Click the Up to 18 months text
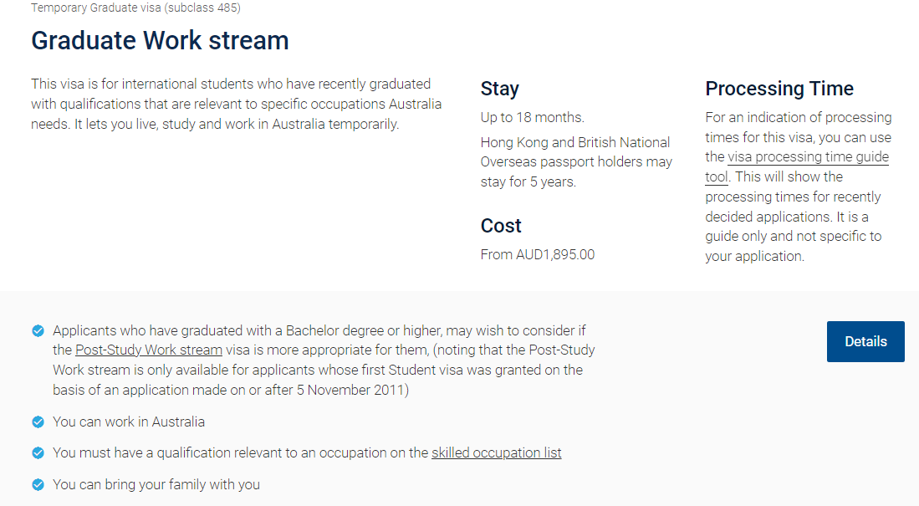This screenshot has width=919, height=506. (532, 117)
